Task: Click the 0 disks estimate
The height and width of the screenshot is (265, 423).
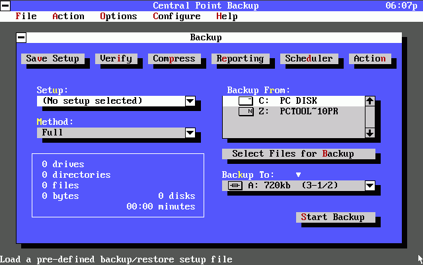Action: tap(176, 196)
